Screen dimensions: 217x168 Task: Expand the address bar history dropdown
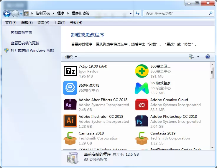coord(131,14)
